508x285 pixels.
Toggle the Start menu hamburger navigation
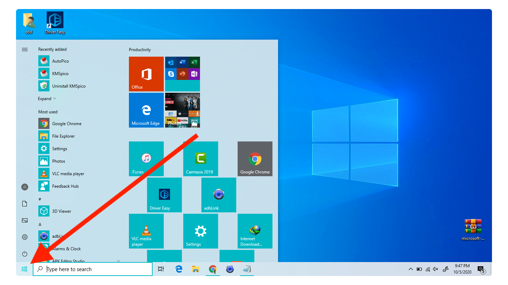25,49
